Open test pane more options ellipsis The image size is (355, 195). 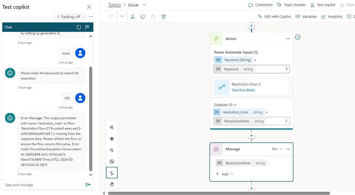(91, 17)
